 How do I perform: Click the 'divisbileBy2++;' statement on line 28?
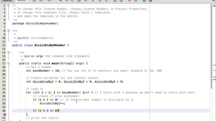coord(53,103)
